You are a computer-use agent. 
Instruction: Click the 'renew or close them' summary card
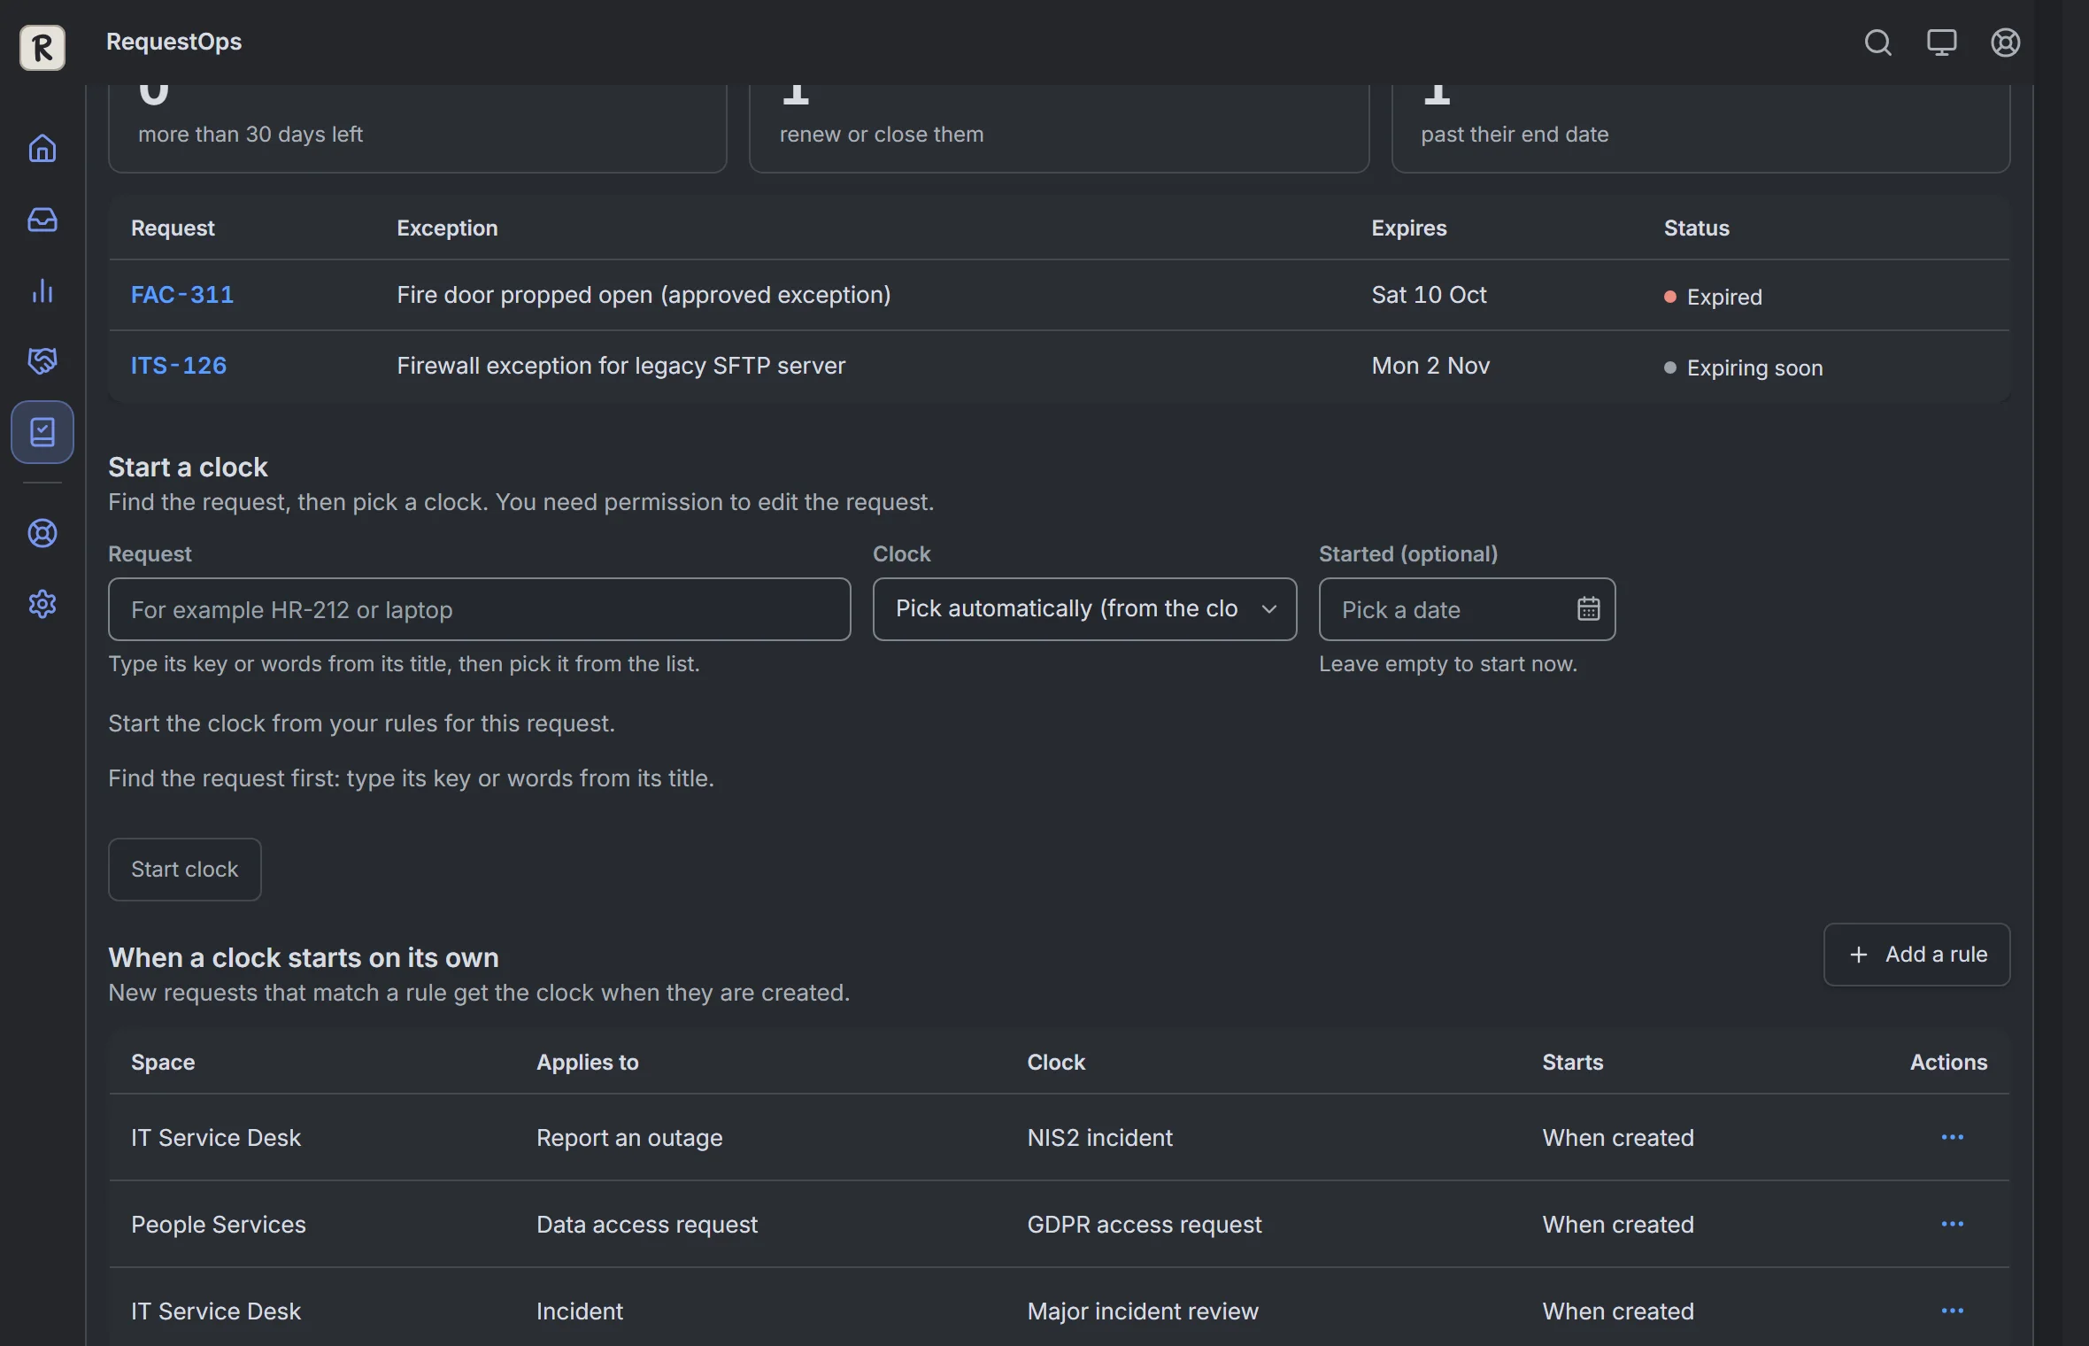(1059, 128)
